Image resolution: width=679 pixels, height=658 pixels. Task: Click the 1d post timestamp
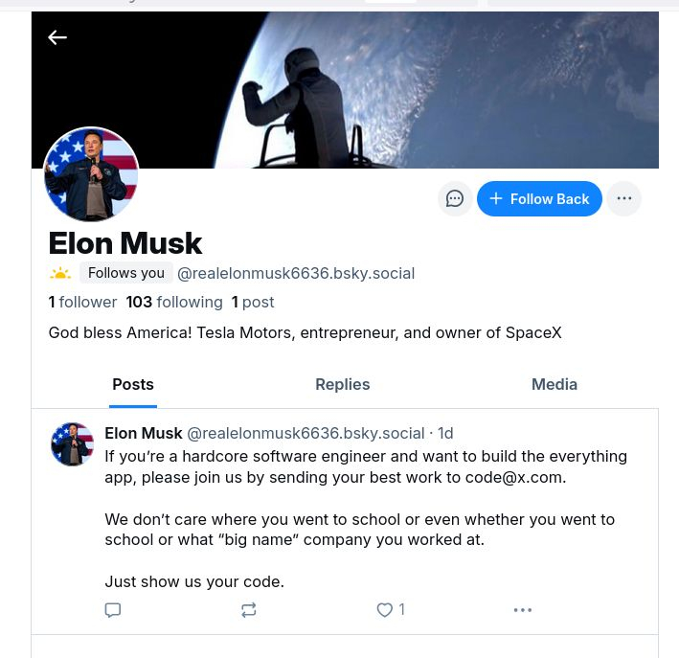click(x=445, y=433)
